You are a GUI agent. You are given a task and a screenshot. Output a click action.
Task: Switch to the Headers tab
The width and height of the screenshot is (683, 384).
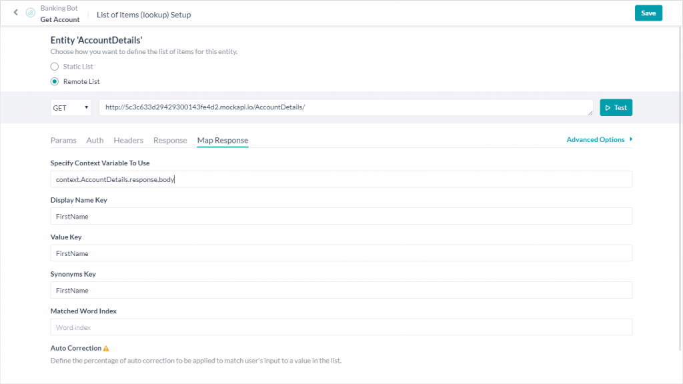(x=128, y=141)
